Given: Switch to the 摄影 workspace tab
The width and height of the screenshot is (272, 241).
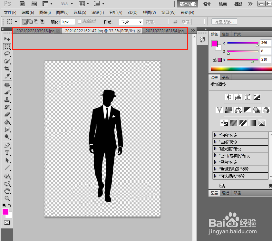Looking at the screenshot, I should tap(238, 4).
